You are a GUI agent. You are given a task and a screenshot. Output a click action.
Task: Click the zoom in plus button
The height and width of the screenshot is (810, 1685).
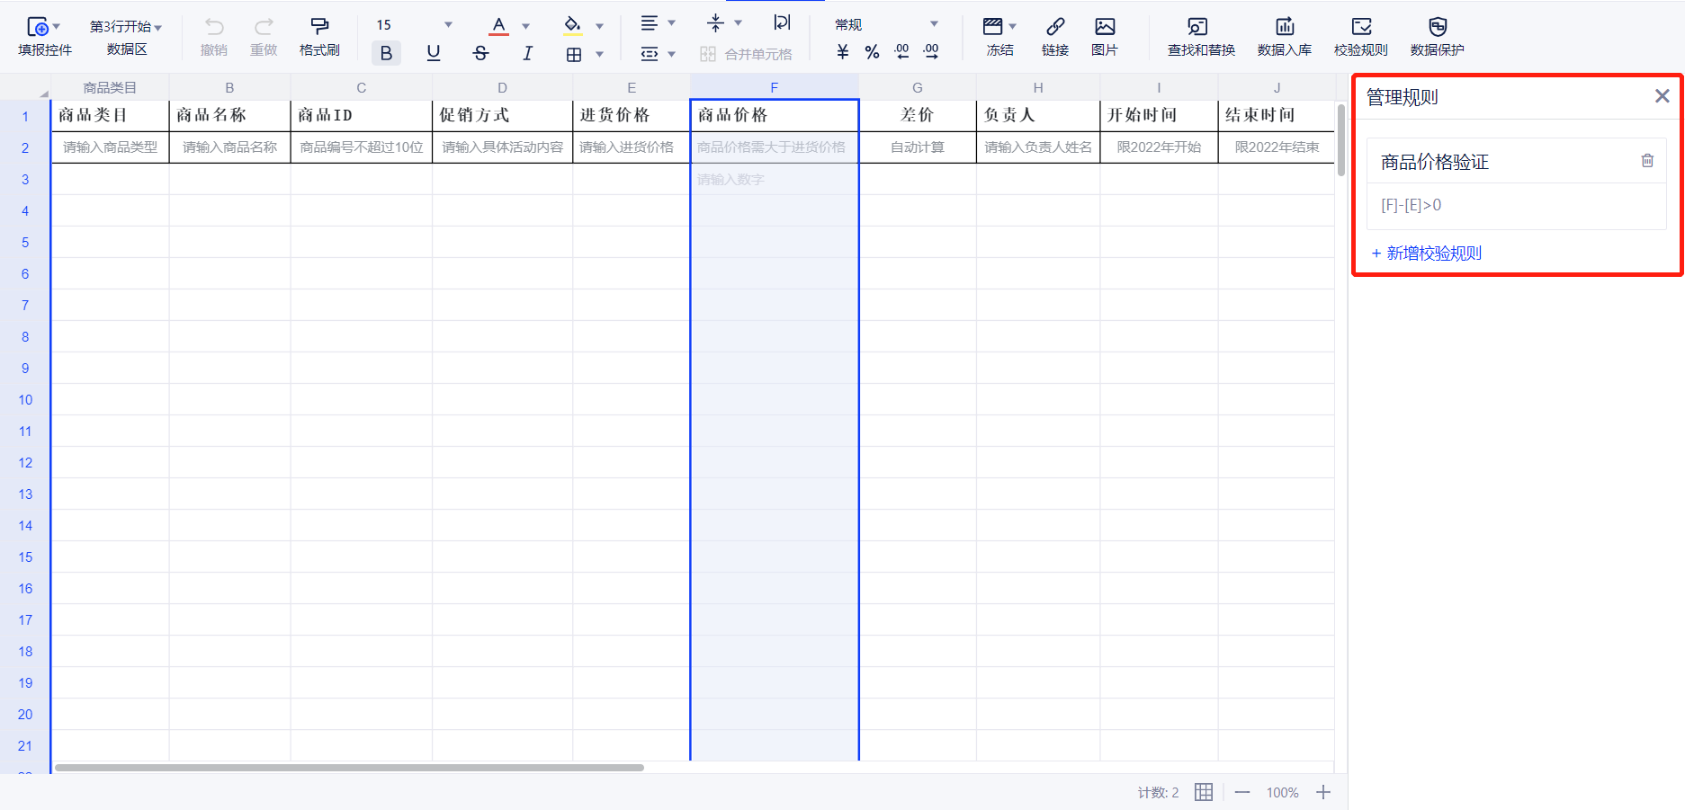point(1323,792)
